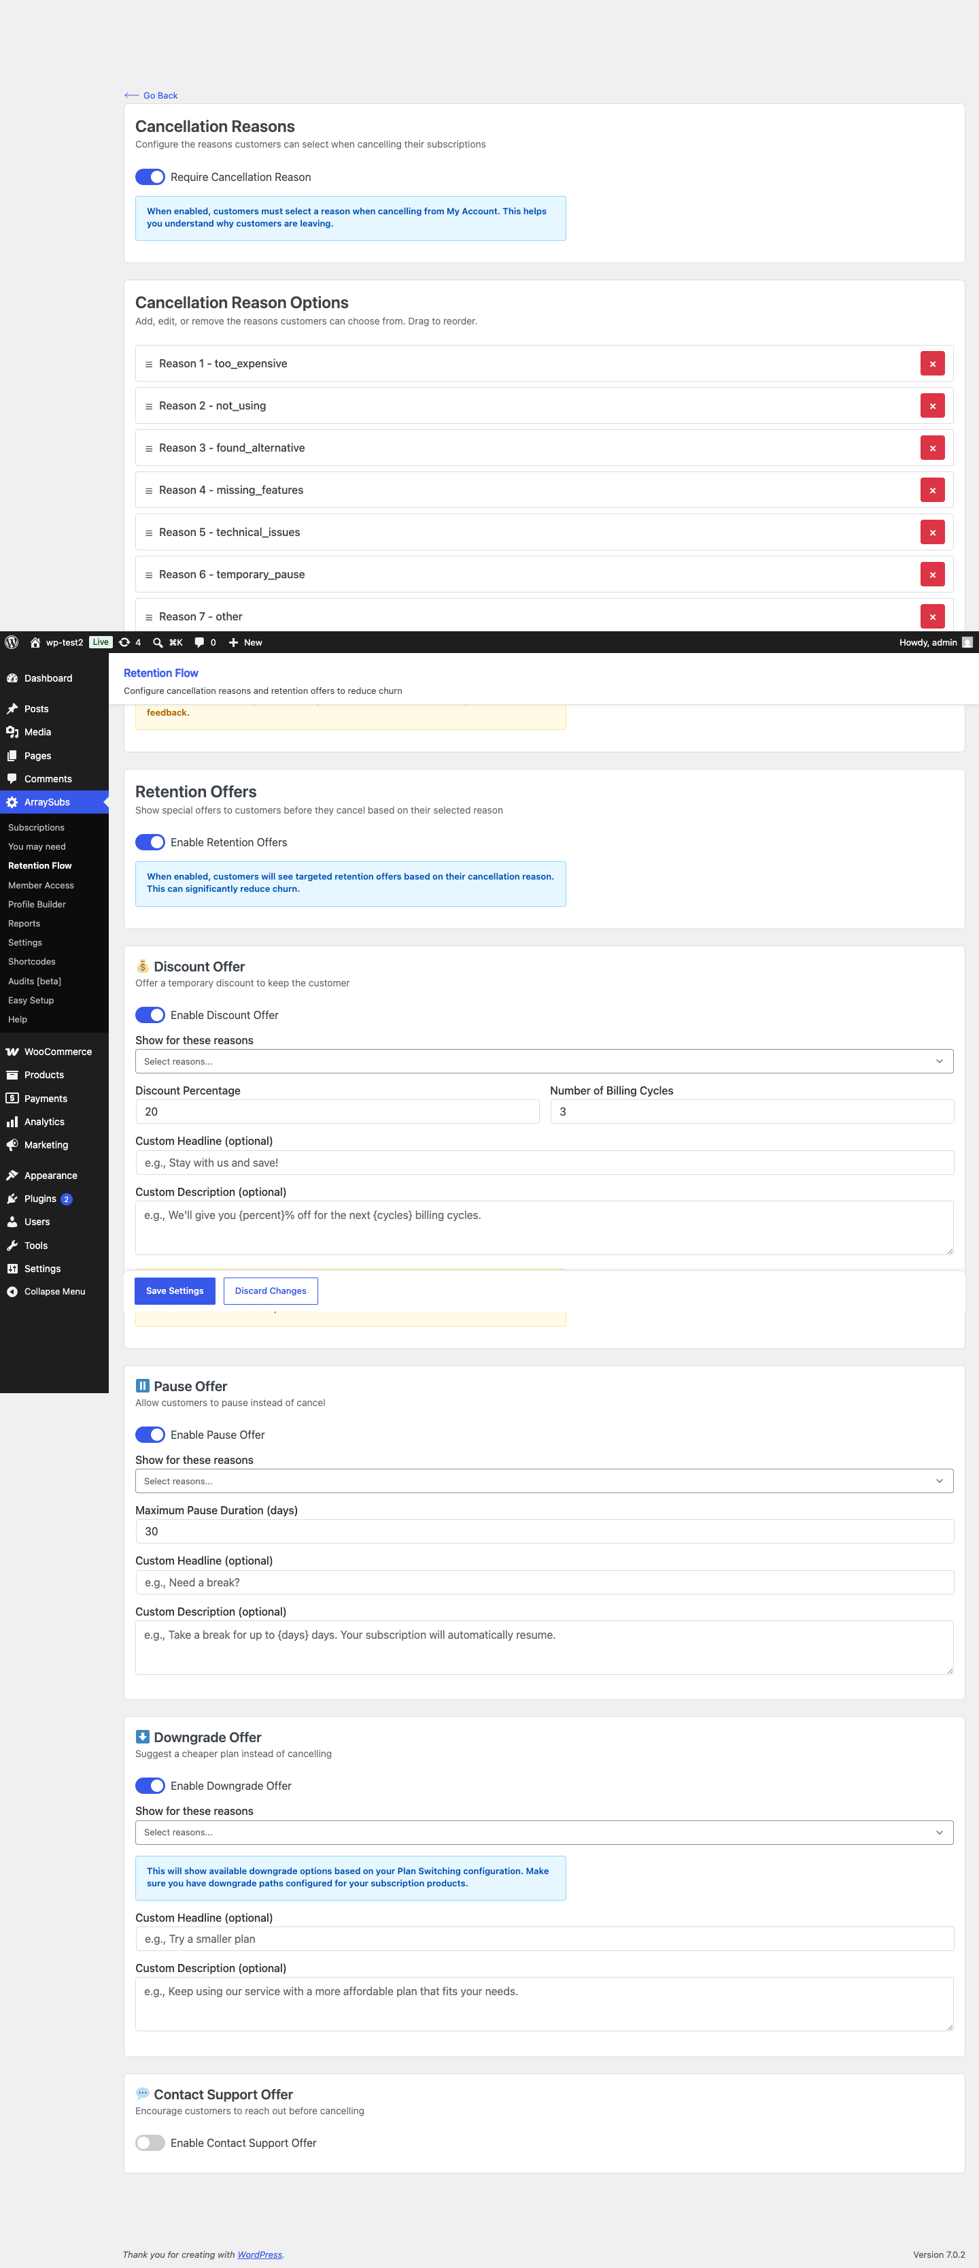Screen dimensions: 979x2268
Task: Click Number of Billing Cycles field
Action: click(752, 1112)
